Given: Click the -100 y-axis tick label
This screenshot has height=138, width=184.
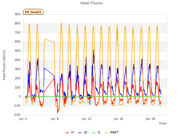Looking at the screenshot, I should 17,106.
